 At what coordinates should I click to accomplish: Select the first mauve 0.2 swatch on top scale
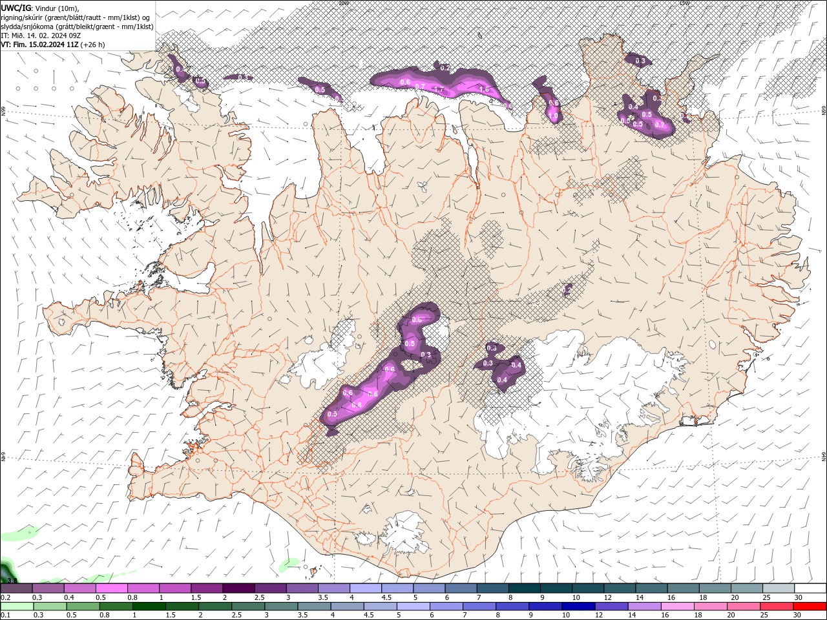(x=16, y=588)
